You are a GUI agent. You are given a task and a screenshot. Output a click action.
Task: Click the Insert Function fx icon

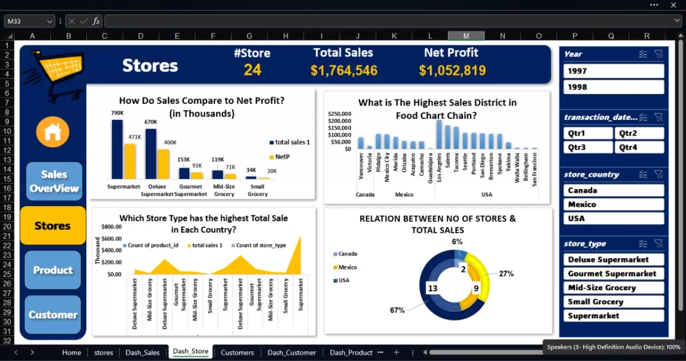pyautogui.click(x=96, y=21)
